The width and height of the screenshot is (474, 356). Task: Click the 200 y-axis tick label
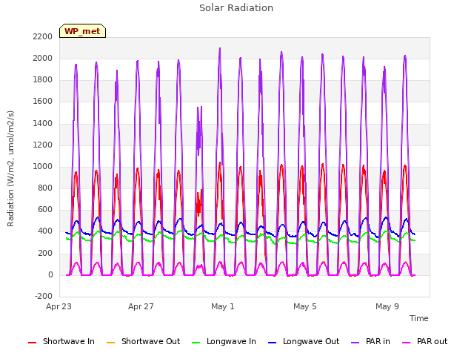click(x=45, y=253)
